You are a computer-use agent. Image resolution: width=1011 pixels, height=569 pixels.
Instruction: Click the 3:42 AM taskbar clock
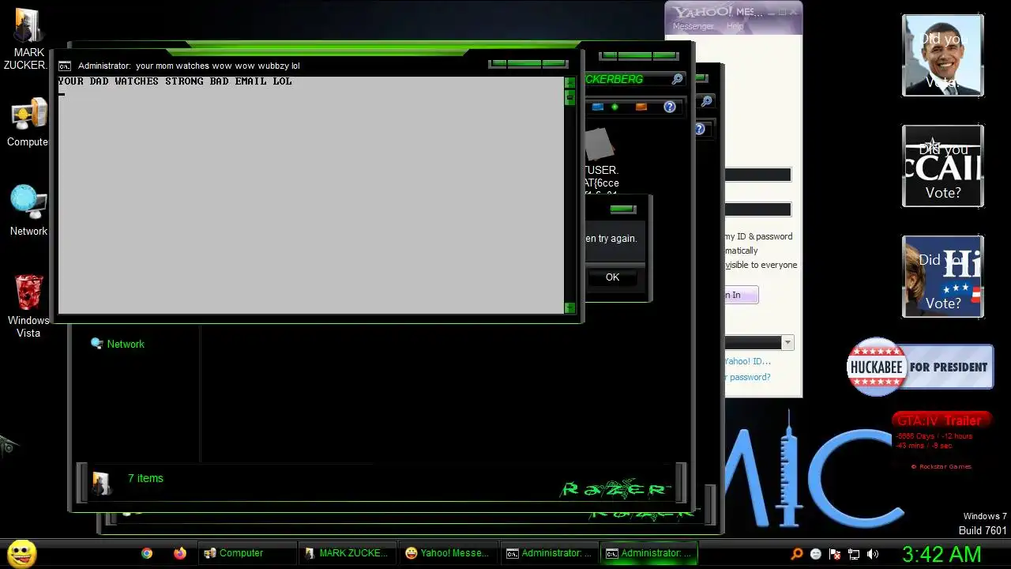pos(941,553)
